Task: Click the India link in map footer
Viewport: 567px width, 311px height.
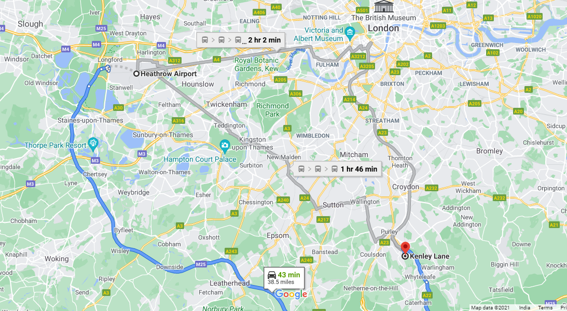Action: (524, 308)
